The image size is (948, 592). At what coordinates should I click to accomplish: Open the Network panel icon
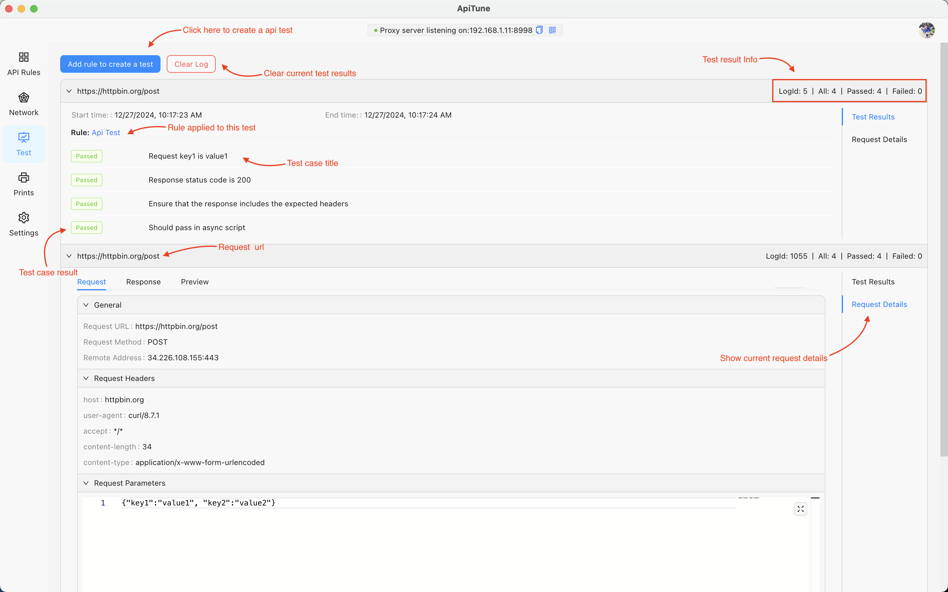(x=24, y=98)
